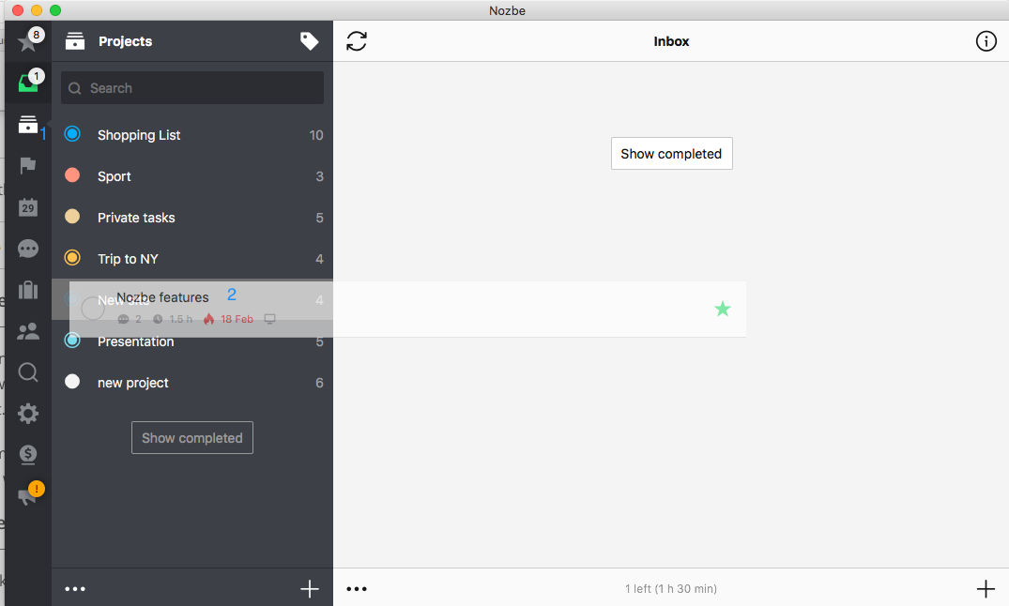Click the Sport salmon color dot
The width and height of the screenshot is (1009, 606).
coord(72,175)
